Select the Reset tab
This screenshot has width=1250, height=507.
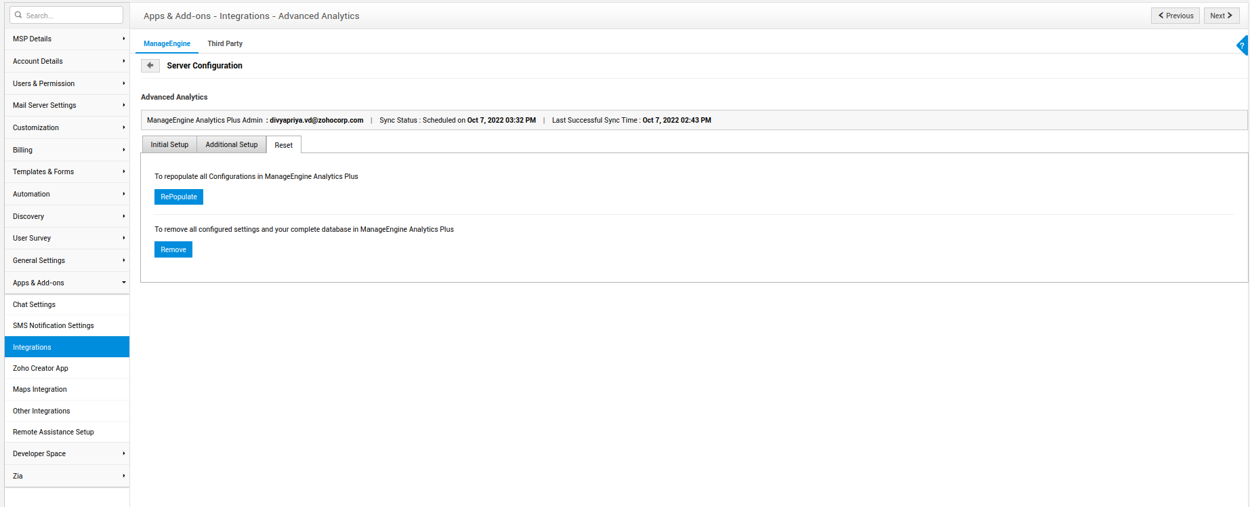[284, 145]
